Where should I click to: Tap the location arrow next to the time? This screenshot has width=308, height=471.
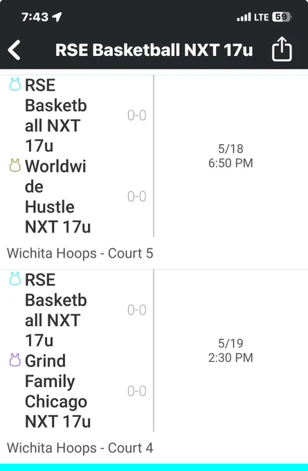click(x=57, y=17)
